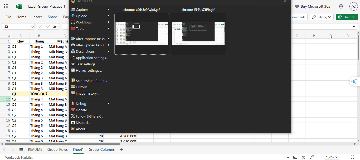360x160 pixels.
Task: Select chrome_EE6UsZfPlr.gif thumbnail in ShareX
Action: [x=198, y=34]
